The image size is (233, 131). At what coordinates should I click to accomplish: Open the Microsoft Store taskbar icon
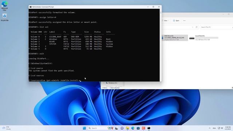[138, 128]
